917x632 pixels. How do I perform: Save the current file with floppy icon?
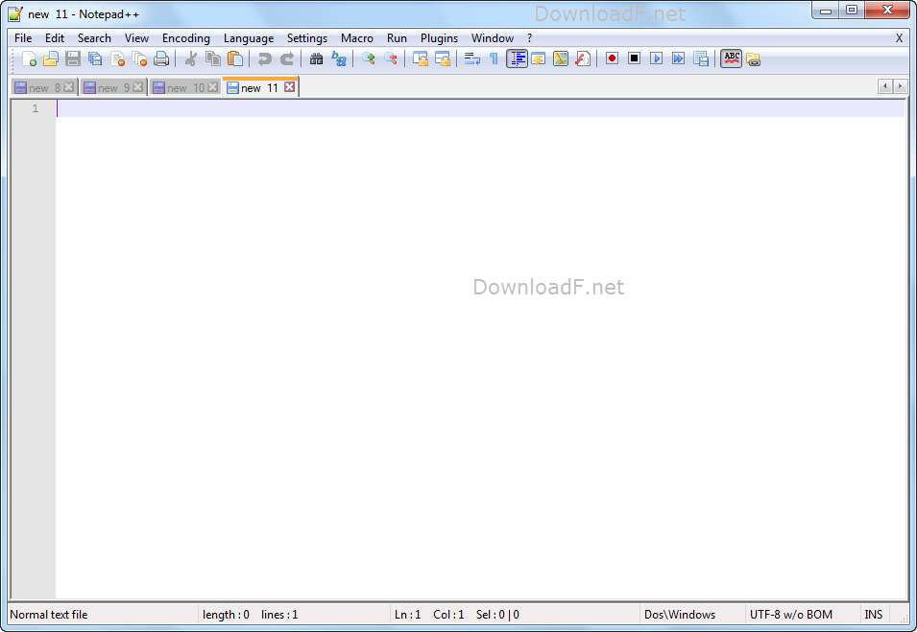pyautogui.click(x=73, y=59)
